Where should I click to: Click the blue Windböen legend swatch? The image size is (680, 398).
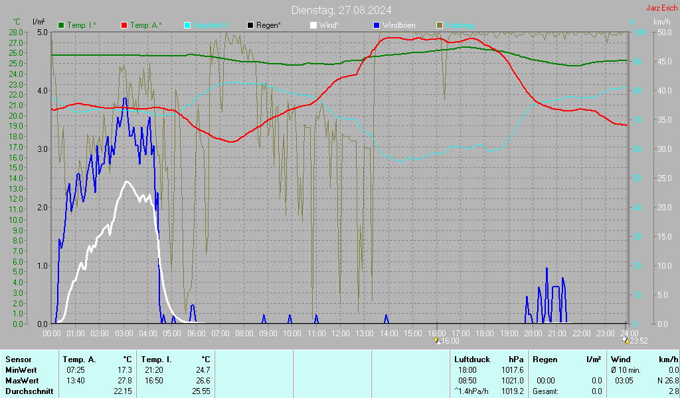377,25
